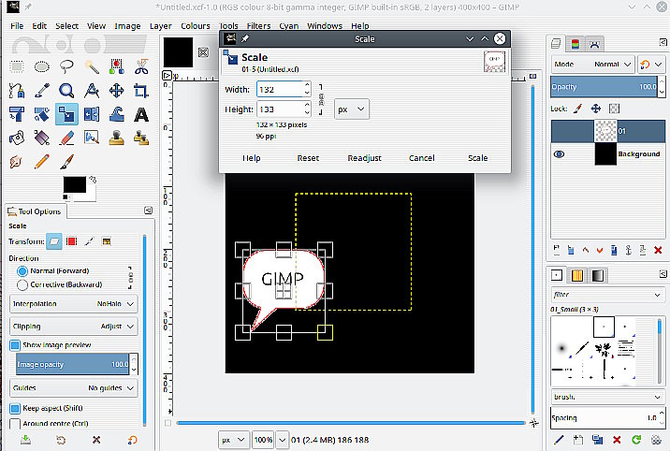Viewport: 670px width, 451px height.
Task: Open the Filters menu
Action: (x=258, y=26)
